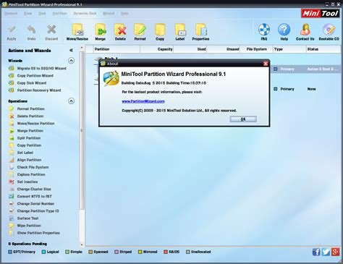
Task: Click the Bootable CD icon
Action: coord(329,32)
